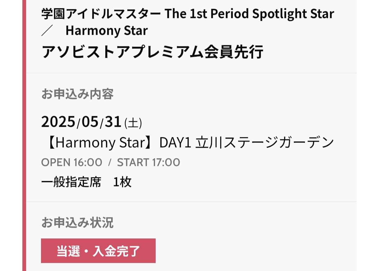The image size is (379, 271).
Task: Click the お申込み内容 section label
Action: (x=77, y=94)
